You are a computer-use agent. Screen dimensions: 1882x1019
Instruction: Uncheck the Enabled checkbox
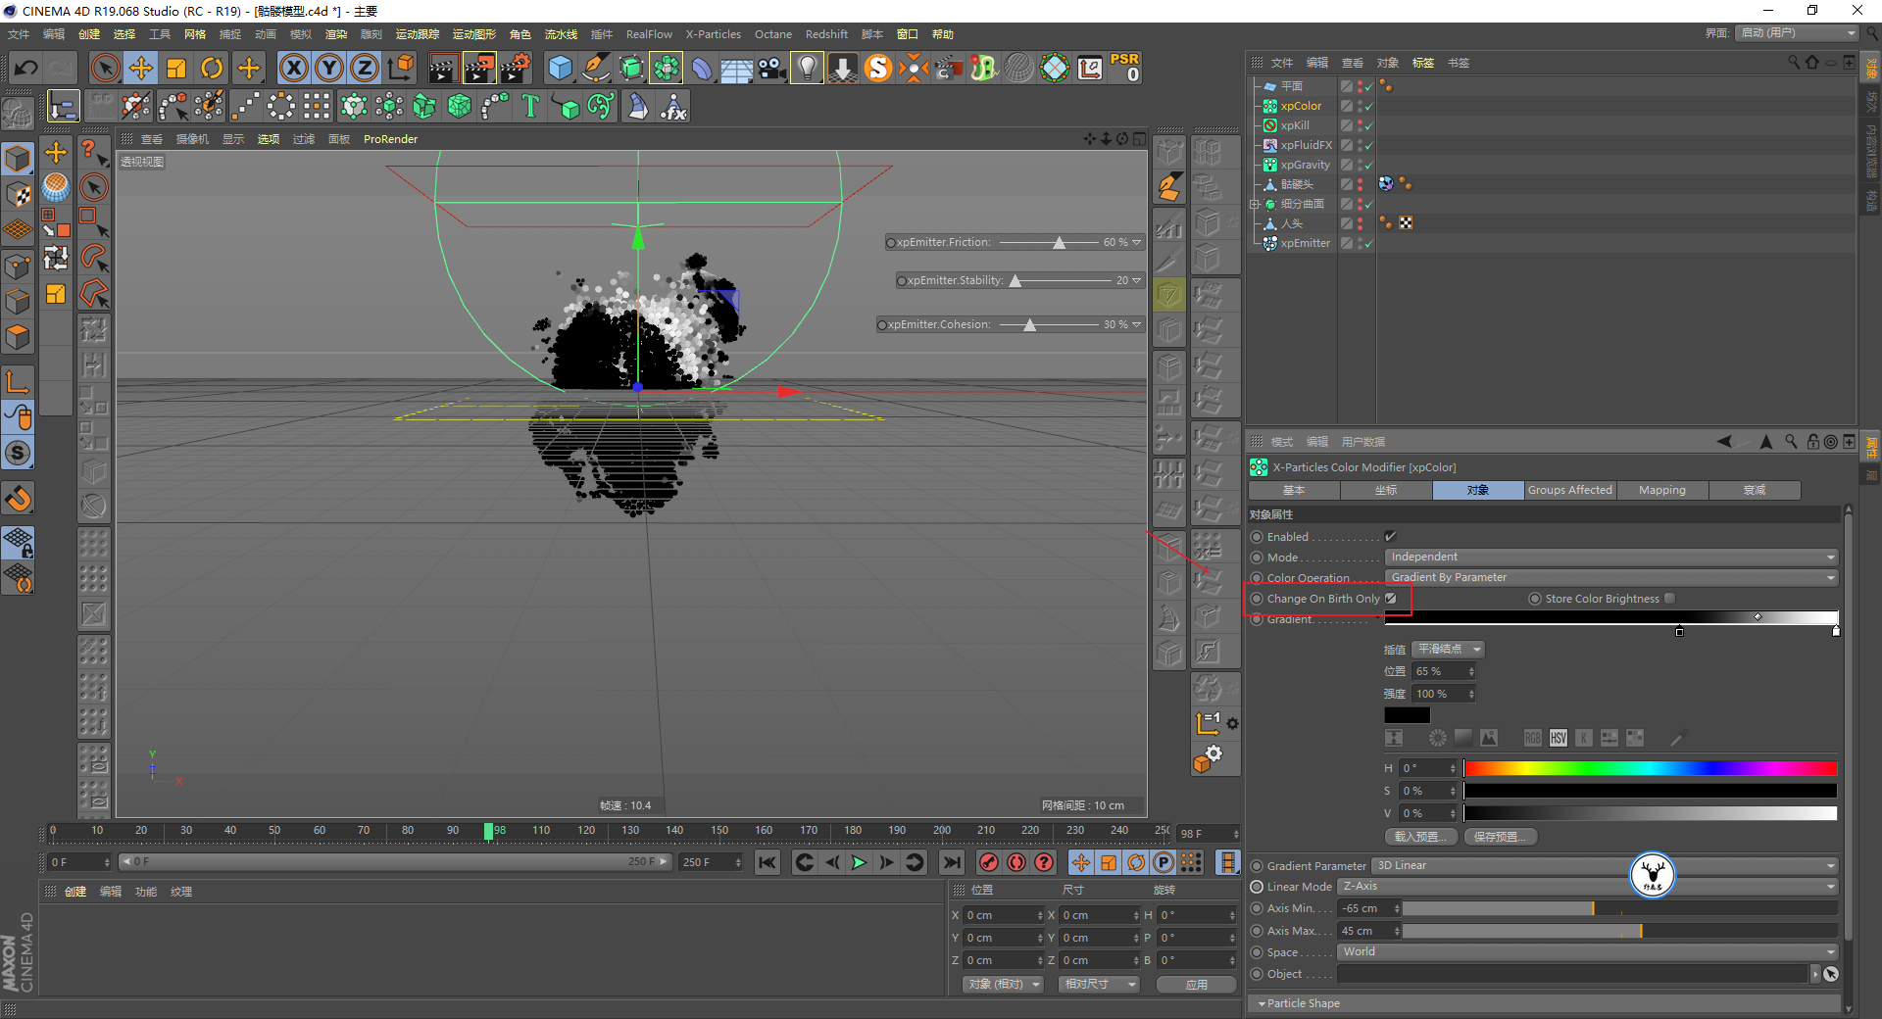pos(1390,537)
